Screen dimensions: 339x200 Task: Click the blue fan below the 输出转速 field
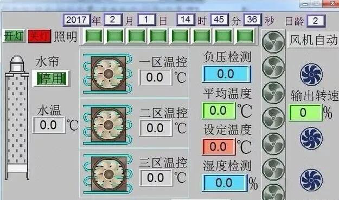click(x=311, y=138)
